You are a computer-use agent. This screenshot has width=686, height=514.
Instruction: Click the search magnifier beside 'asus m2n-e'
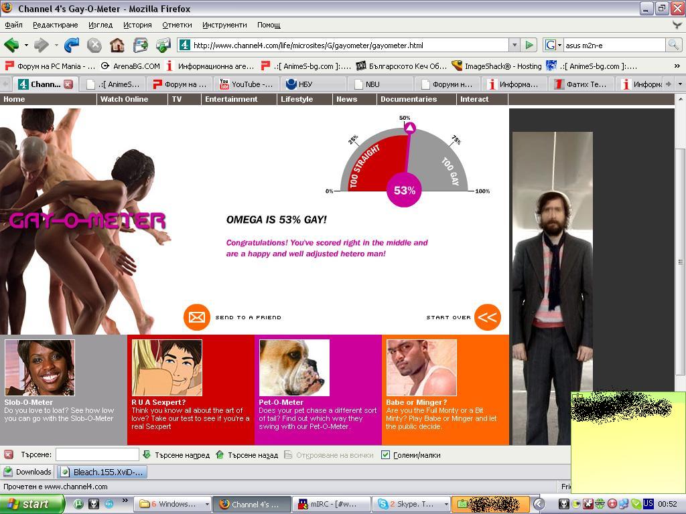point(673,45)
